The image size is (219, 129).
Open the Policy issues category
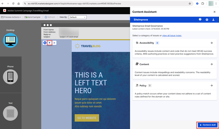[x=174, y=91]
